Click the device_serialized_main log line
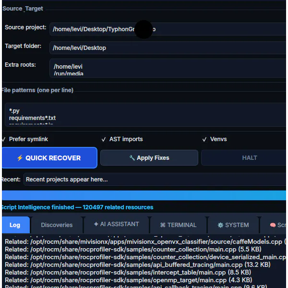This screenshot has width=288, height=288. (x=145, y=257)
